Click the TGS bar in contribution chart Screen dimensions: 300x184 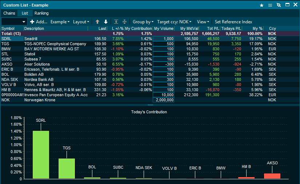coord(67,168)
